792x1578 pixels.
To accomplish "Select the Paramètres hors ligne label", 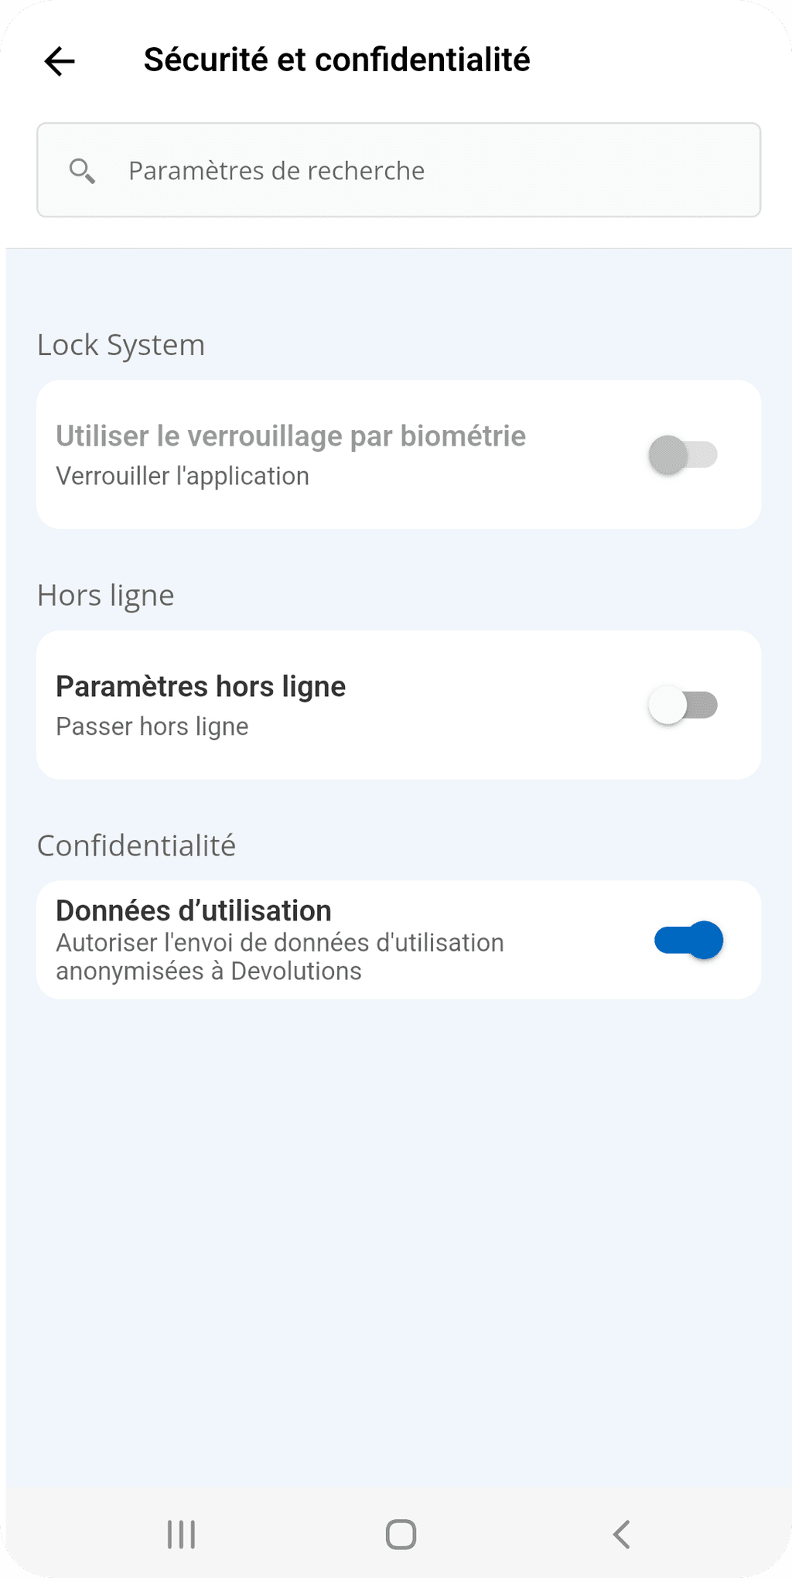I will pos(201,687).
